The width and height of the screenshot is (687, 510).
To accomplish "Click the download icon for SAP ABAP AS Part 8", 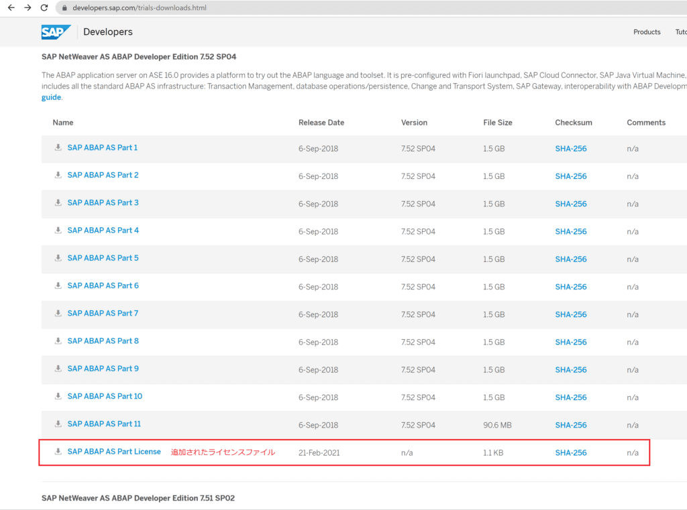I will [58, 340].
